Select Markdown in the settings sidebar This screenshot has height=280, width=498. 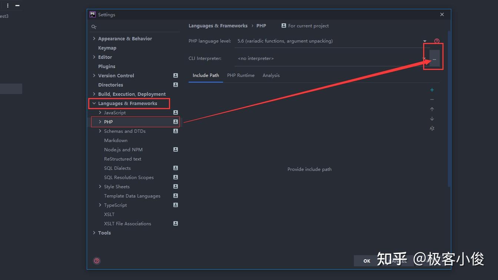click(x=116, y=140)
